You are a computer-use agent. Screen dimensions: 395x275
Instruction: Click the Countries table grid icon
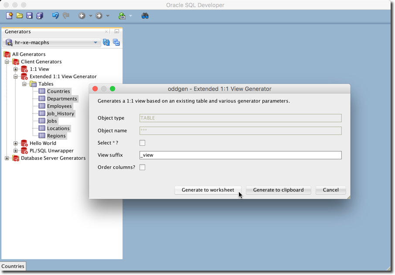(x=42, y=91)
